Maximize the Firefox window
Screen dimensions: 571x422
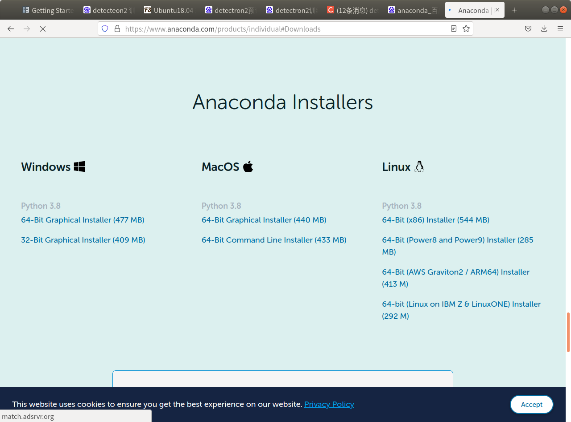click(554, 10)
